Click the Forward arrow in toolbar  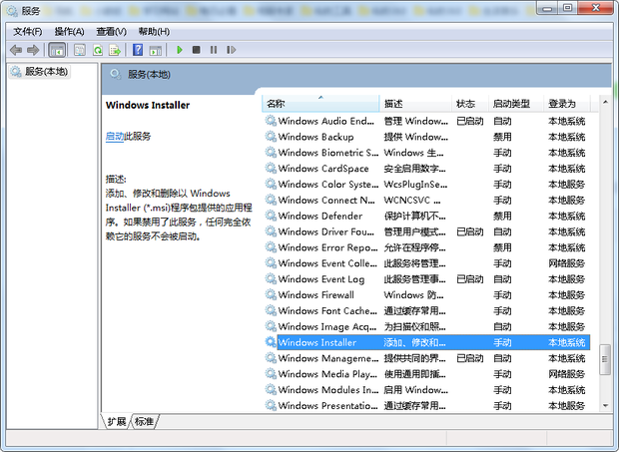click(x=34, y=49)
